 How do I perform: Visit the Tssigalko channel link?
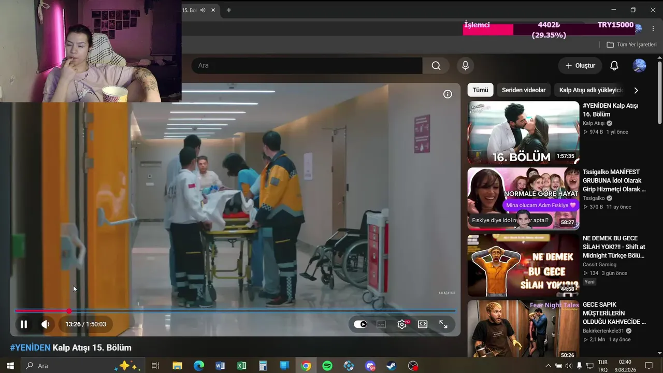click(x=594, y=198)
